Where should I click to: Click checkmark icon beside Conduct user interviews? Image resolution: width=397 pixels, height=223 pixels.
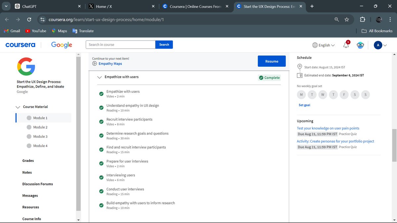point(101,191)
